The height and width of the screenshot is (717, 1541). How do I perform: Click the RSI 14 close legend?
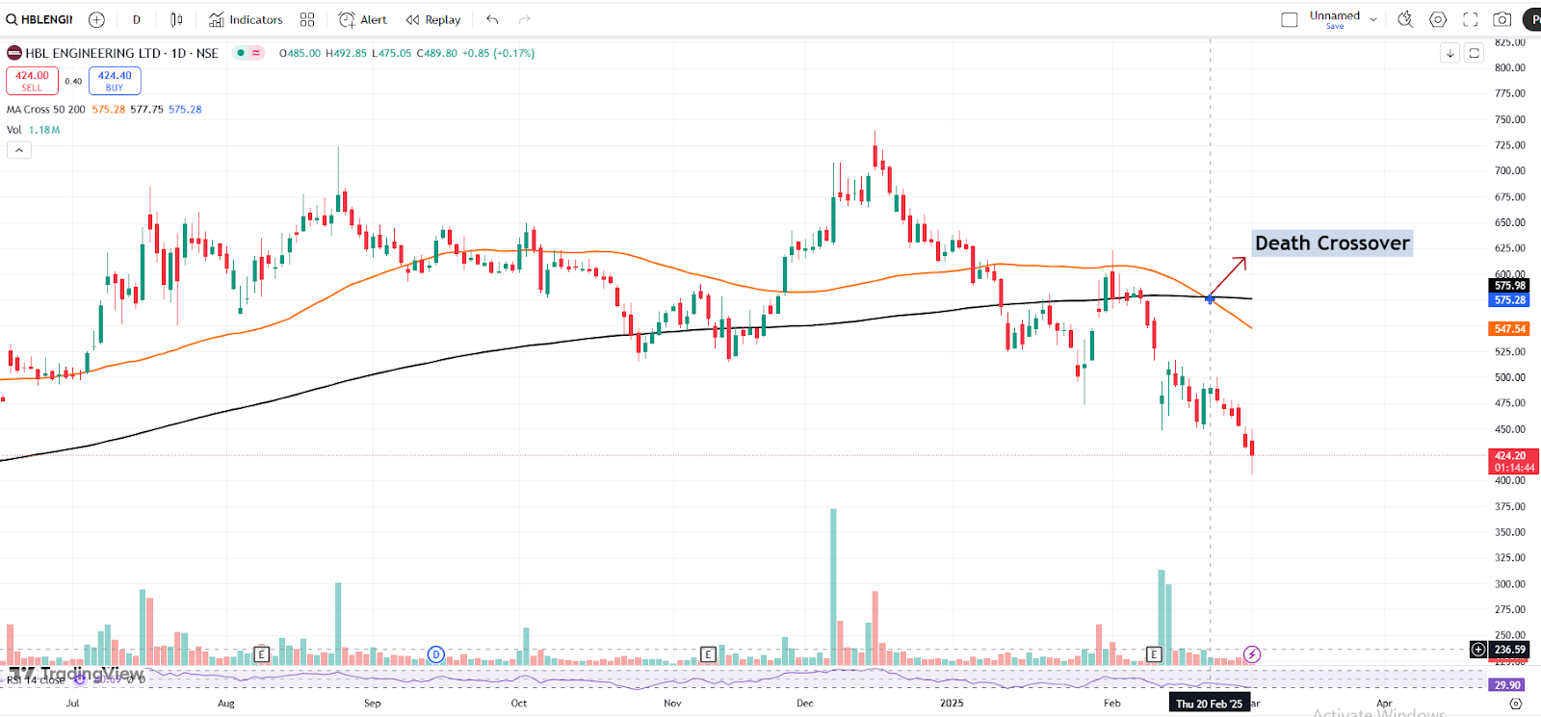point(36,679)
